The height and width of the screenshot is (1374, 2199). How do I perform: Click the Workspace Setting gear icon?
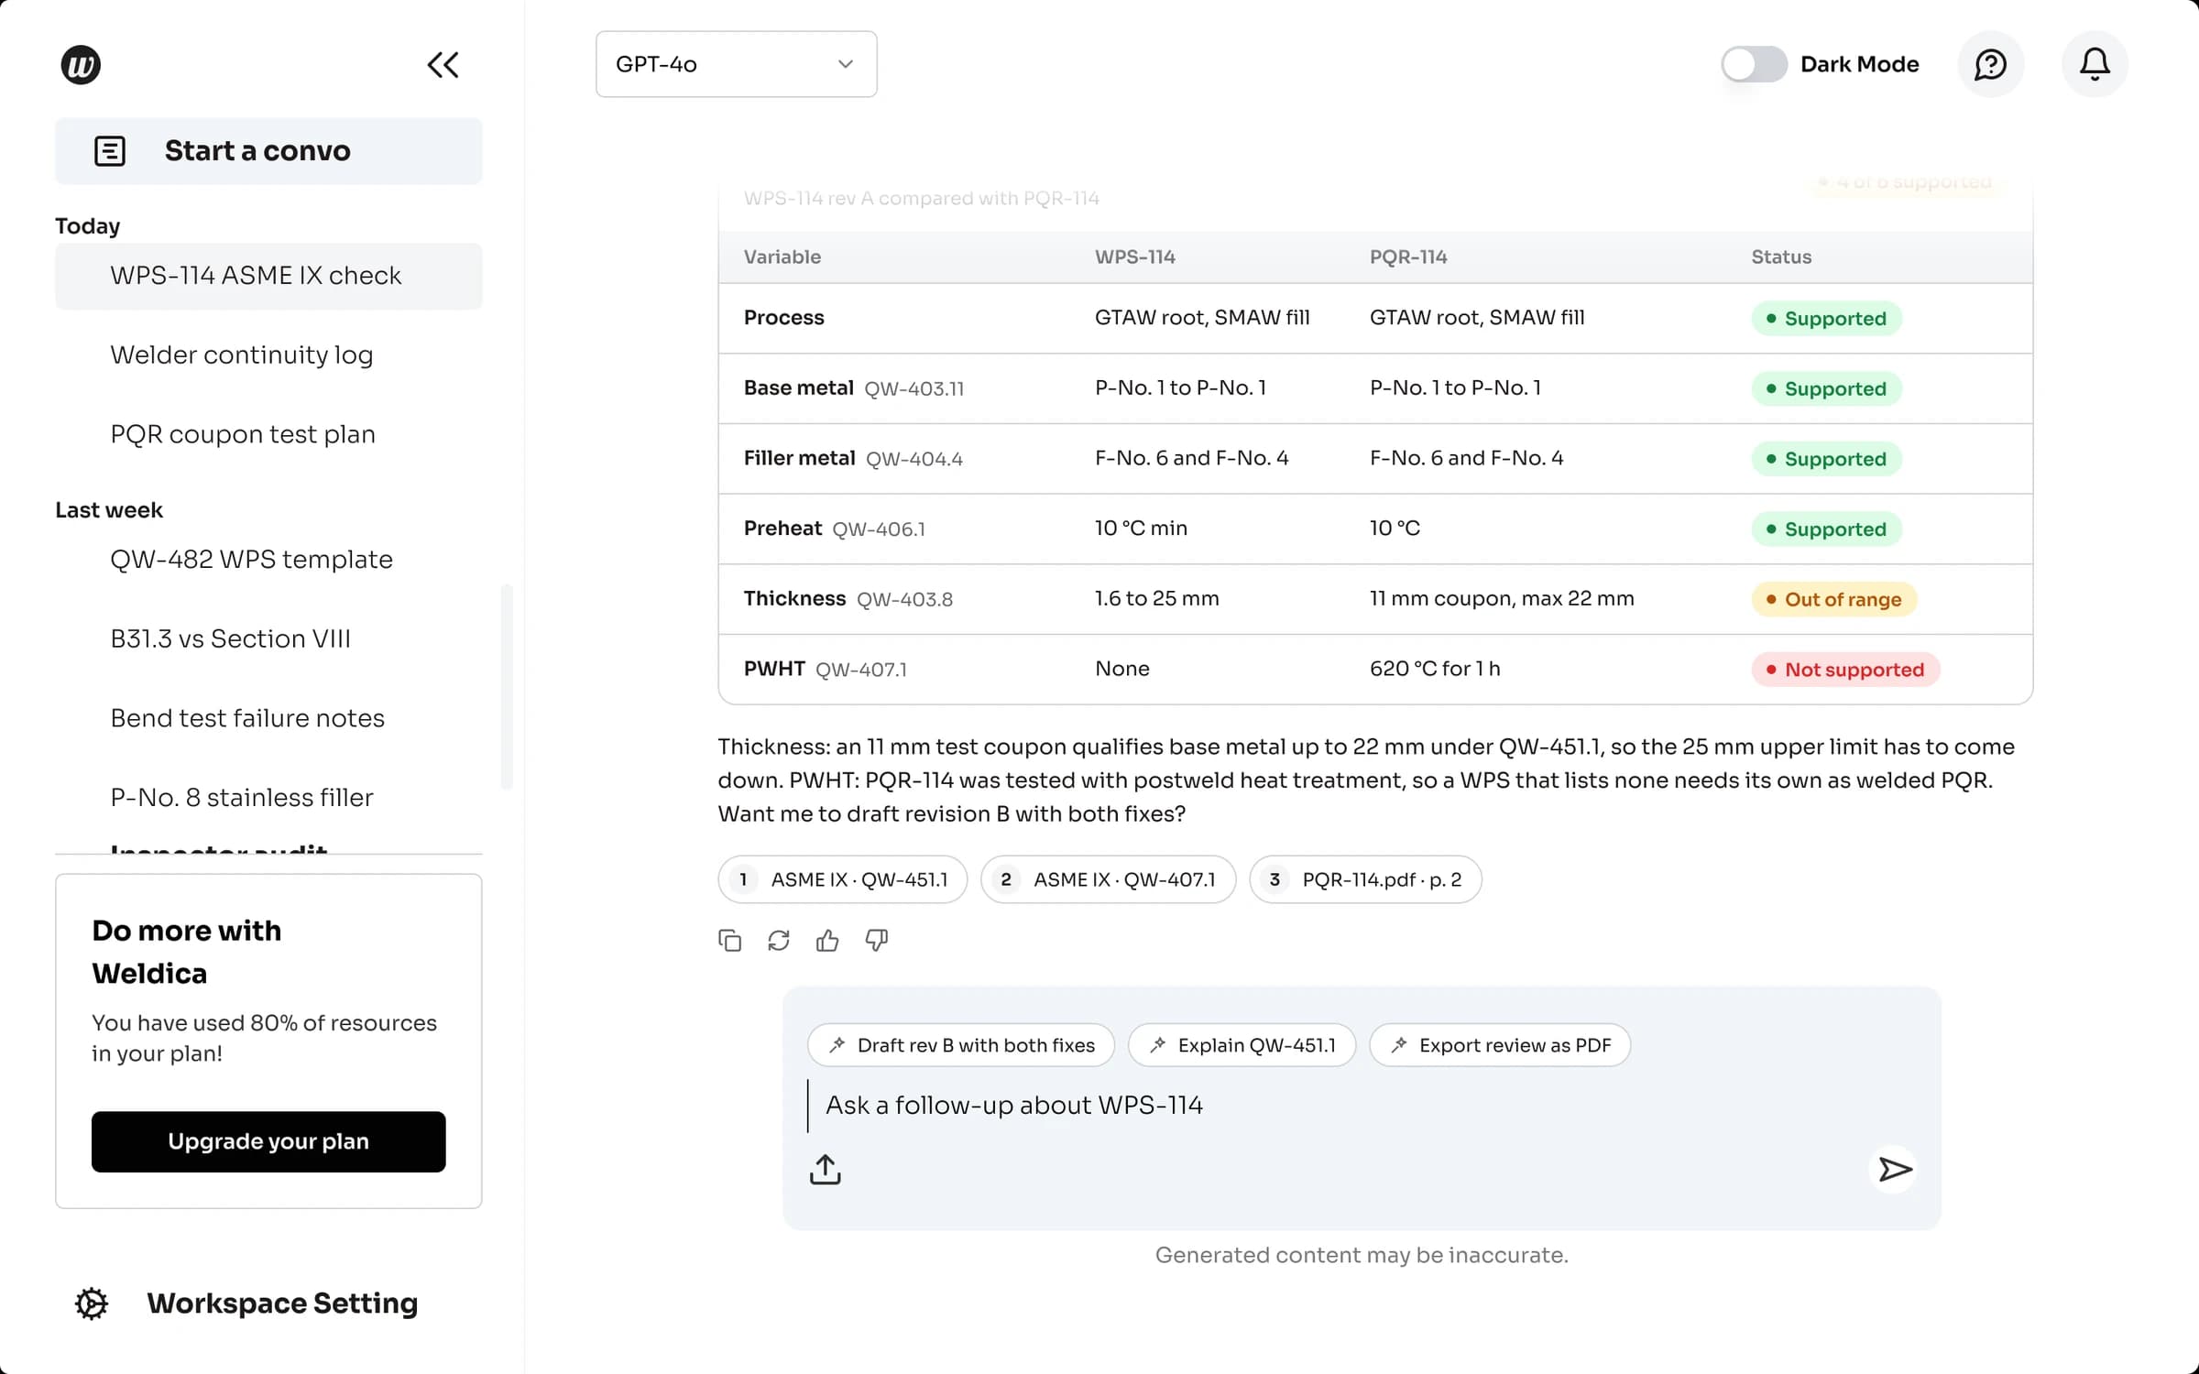pyautogui.click(x=92, y=1303)
